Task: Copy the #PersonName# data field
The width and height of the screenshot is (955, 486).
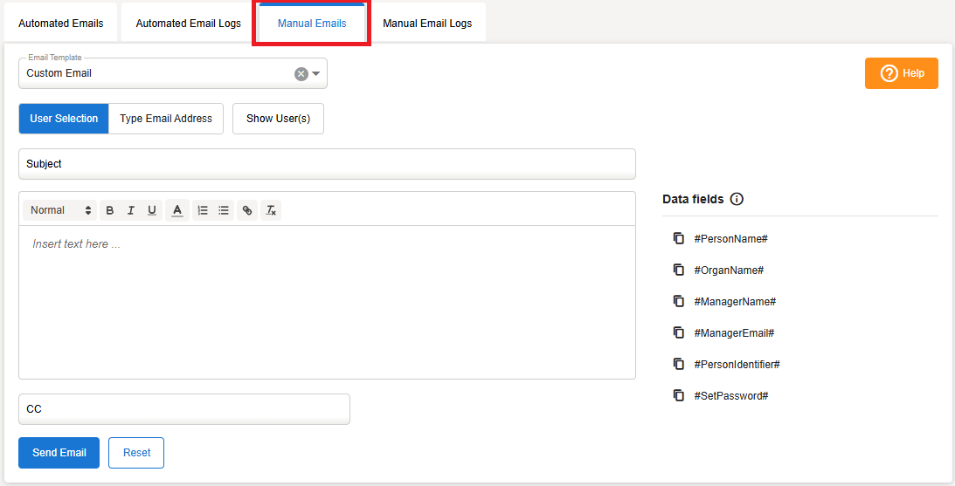Action: [x=679, y=238]
